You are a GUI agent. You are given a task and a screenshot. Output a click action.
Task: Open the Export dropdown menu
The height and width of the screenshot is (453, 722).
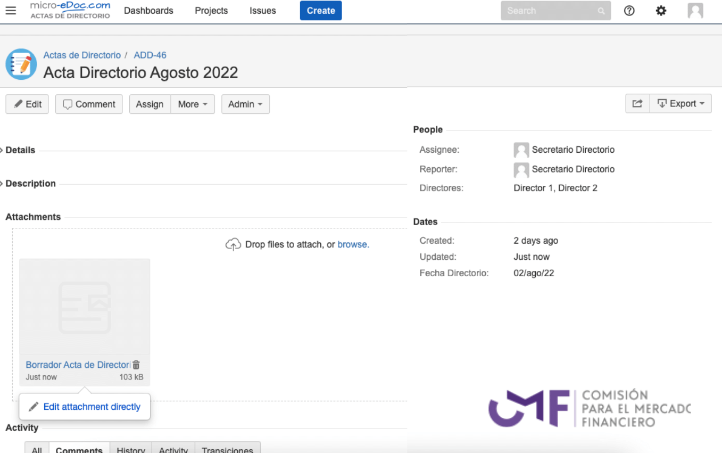point(681,103)
